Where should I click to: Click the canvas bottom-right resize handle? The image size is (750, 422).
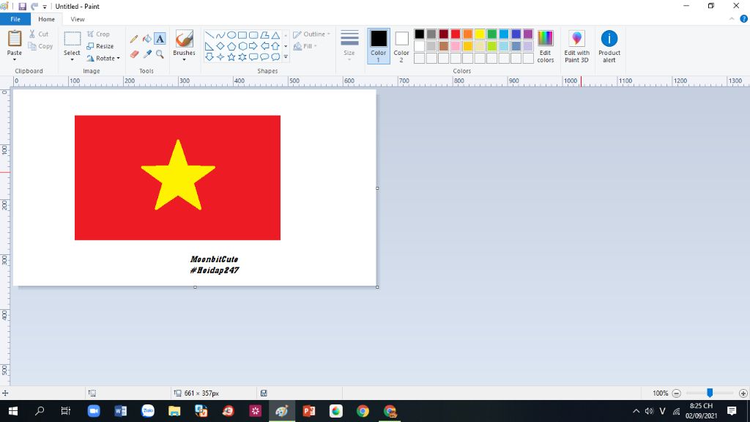coord(377,287)
